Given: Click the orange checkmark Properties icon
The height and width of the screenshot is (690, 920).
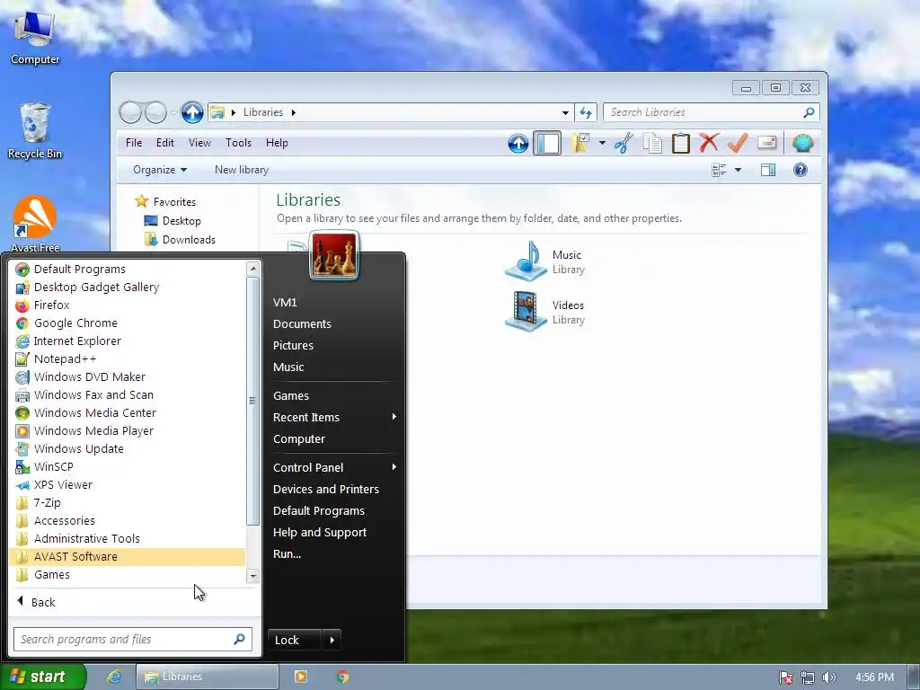Looking at the screenshot, I should [738, 143].
